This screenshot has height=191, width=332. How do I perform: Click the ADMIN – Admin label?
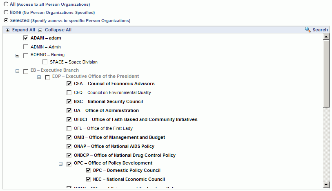(45, 47)
